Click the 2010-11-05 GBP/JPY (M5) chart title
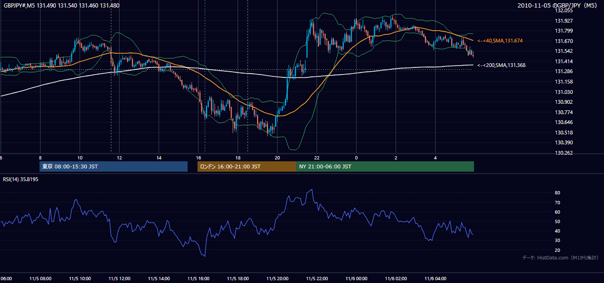The image size is (604, 283). tap(558, 6)
